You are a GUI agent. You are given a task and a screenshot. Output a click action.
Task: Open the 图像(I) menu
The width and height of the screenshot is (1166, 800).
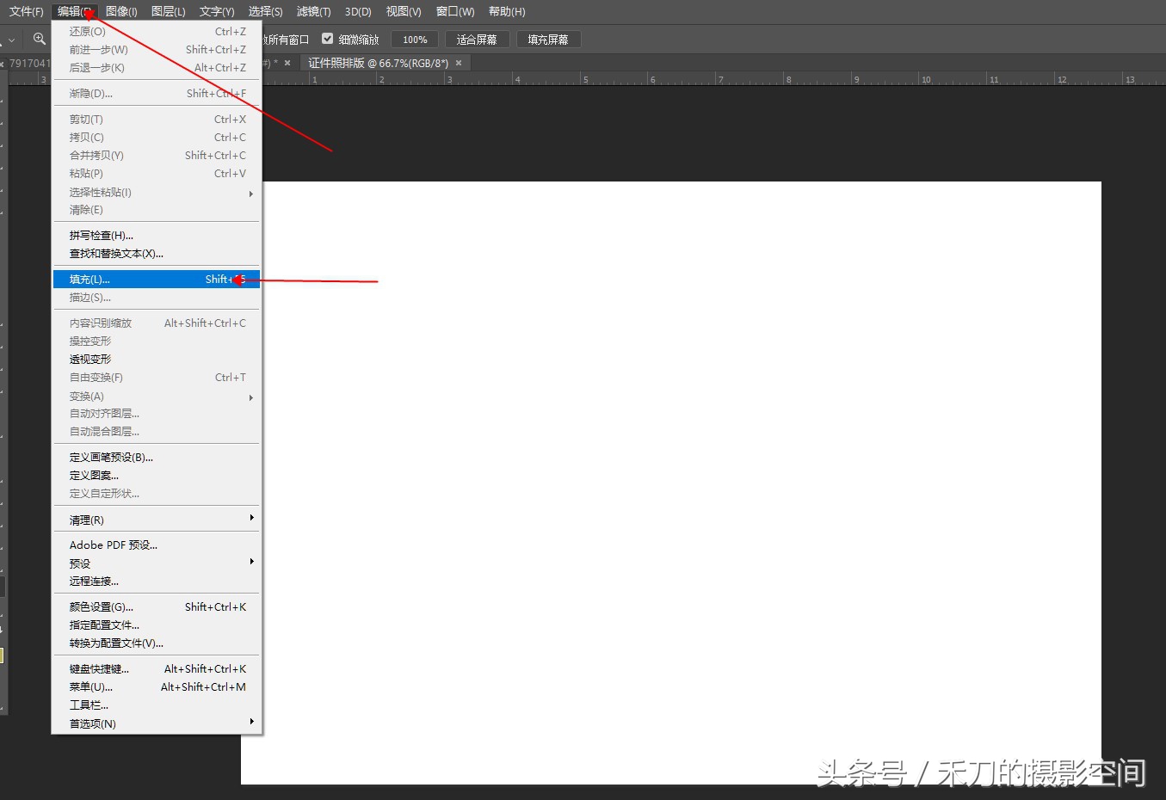tap(121, 11)
